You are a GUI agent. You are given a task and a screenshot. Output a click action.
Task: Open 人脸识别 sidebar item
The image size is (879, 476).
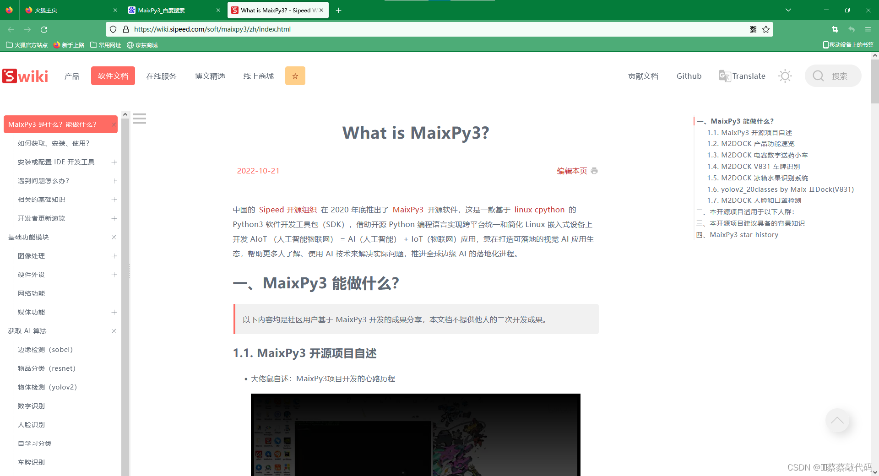pos(31,425)
